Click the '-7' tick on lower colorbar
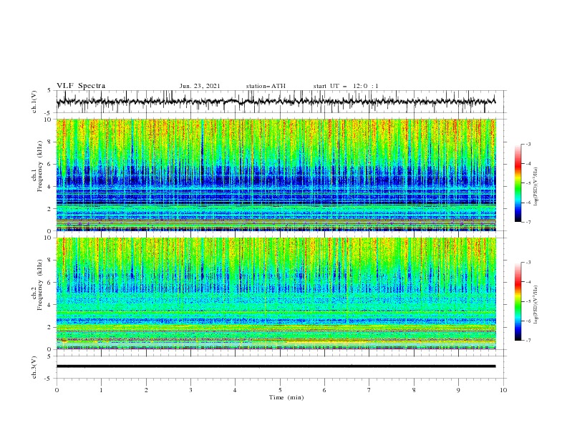 (528, 340)
